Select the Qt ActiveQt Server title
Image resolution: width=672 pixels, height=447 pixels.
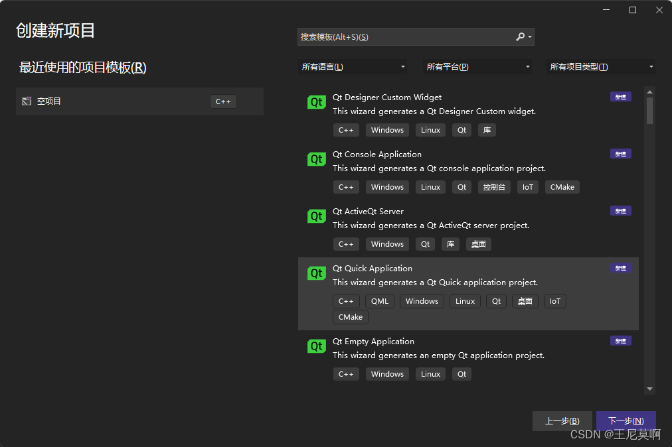(x=368, y=211)
